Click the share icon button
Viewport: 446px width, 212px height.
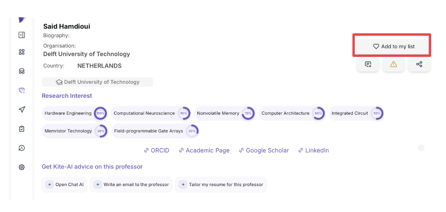tap(419, 65)
